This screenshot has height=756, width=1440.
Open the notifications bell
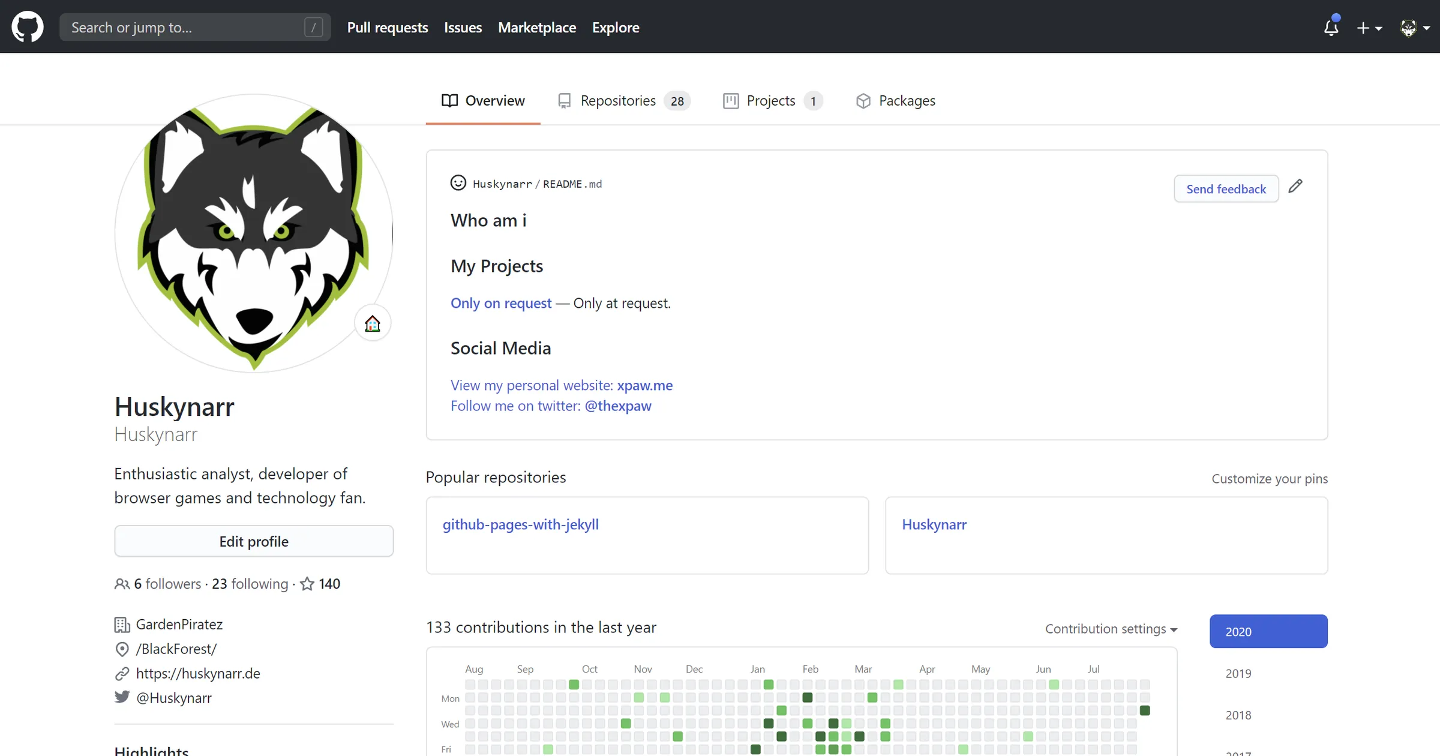1331,27
